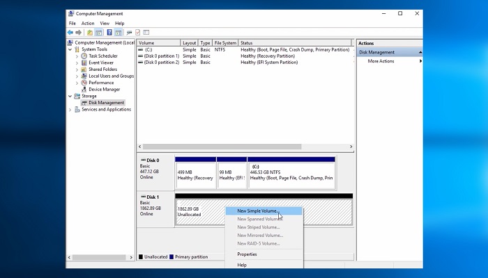The height and width of the screenshot is (278, 488).
Task: Collapse the Disk Management actions section arrow
Action: pyautogui.click(x=420, y=52)
